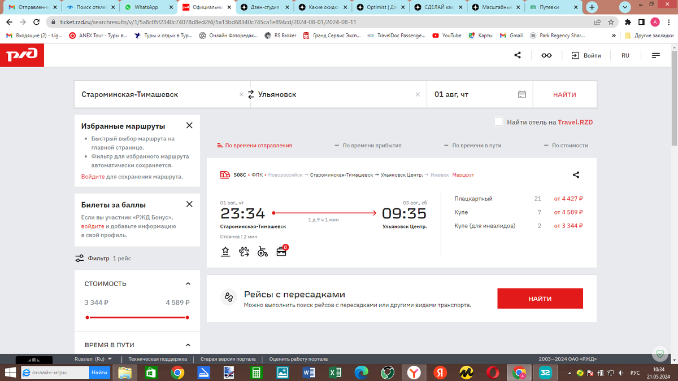
Task: Open Opera from the Windows taskbar
Action: 492,373
